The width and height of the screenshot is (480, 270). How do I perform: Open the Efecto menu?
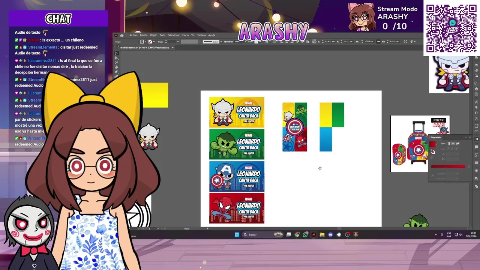[x=186, y=35]
